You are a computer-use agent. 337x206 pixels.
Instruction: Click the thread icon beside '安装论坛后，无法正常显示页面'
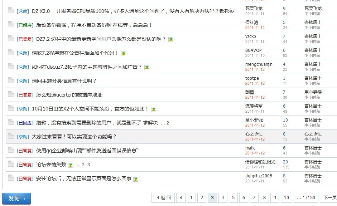(11, 178)
